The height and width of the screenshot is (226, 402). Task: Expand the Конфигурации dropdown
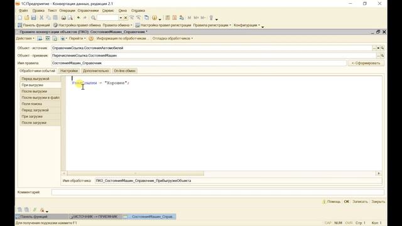247,25
